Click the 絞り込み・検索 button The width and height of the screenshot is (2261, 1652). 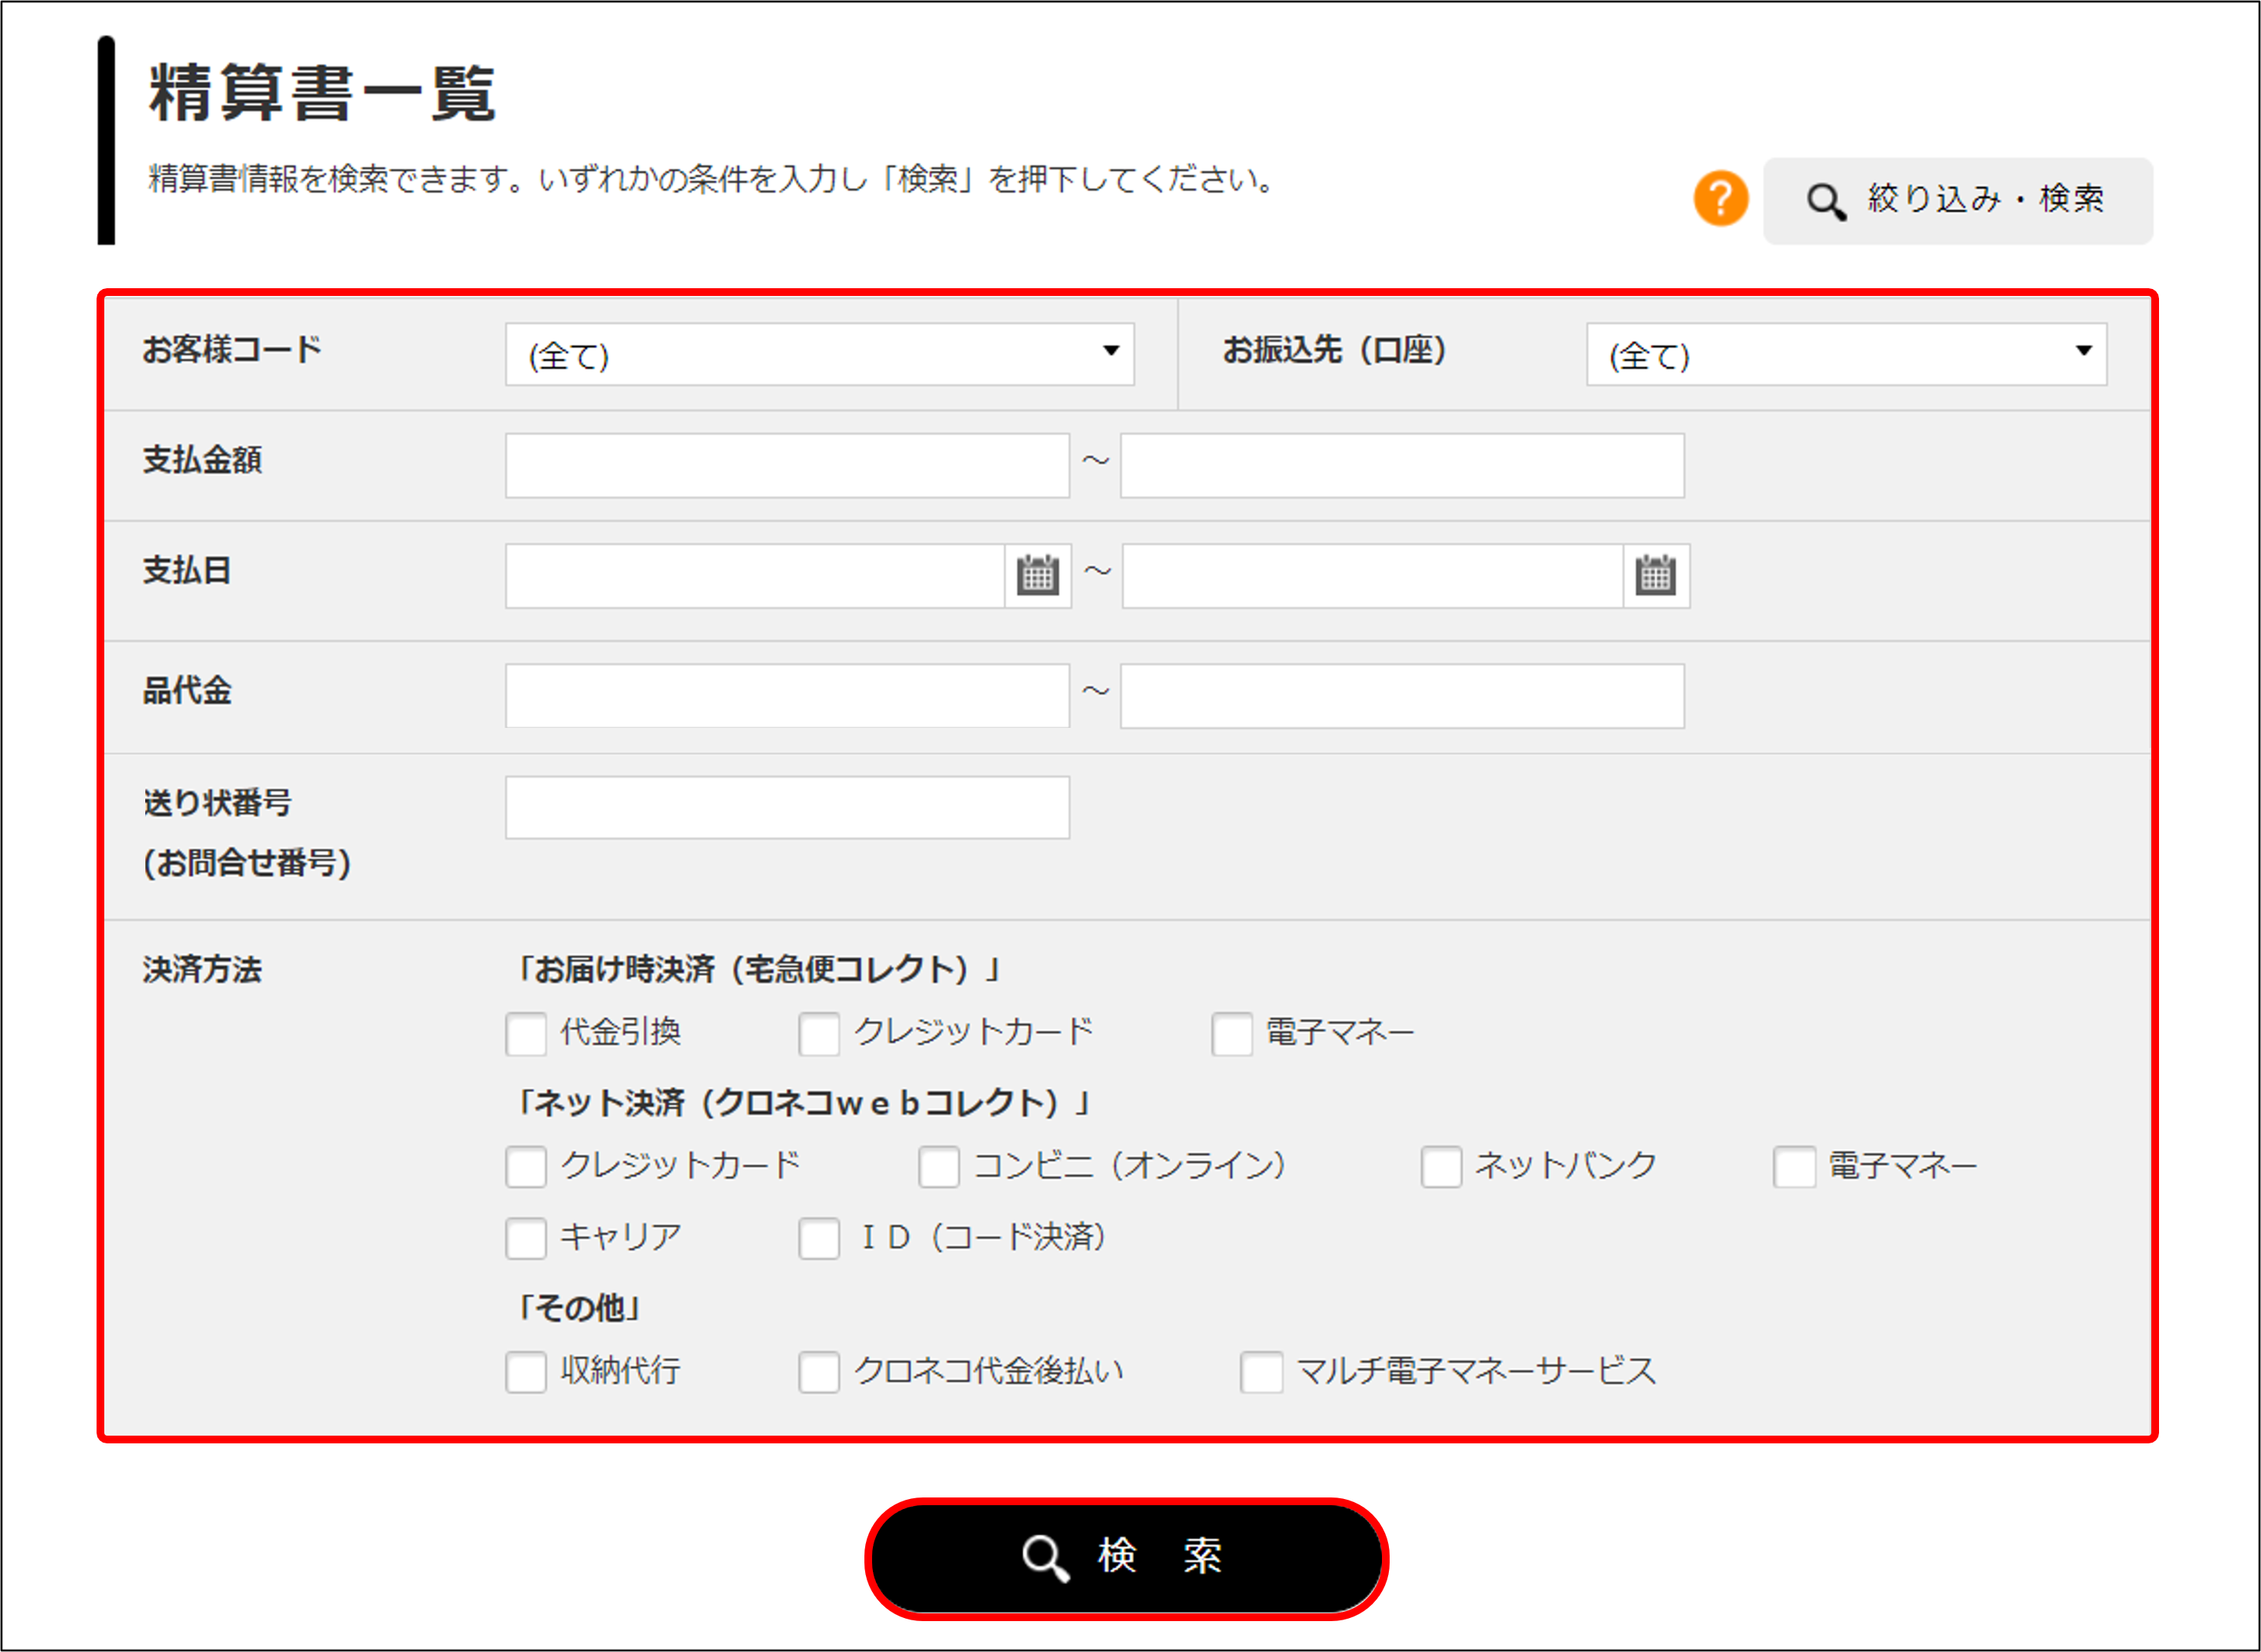pos(1959,200)
